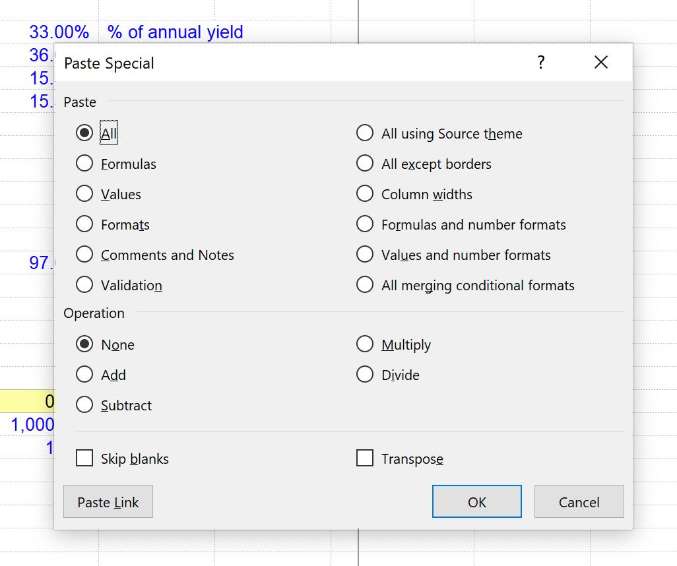The image size is (677, 566).
Task: Choose Values radio button
Action: 84,194
